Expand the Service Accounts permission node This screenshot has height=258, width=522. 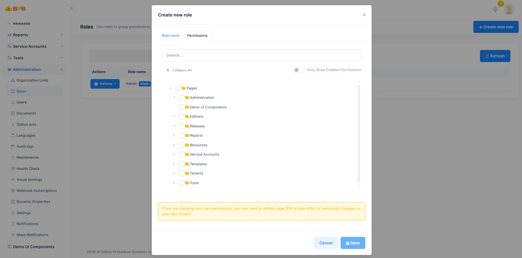click(x=174, y=155)
